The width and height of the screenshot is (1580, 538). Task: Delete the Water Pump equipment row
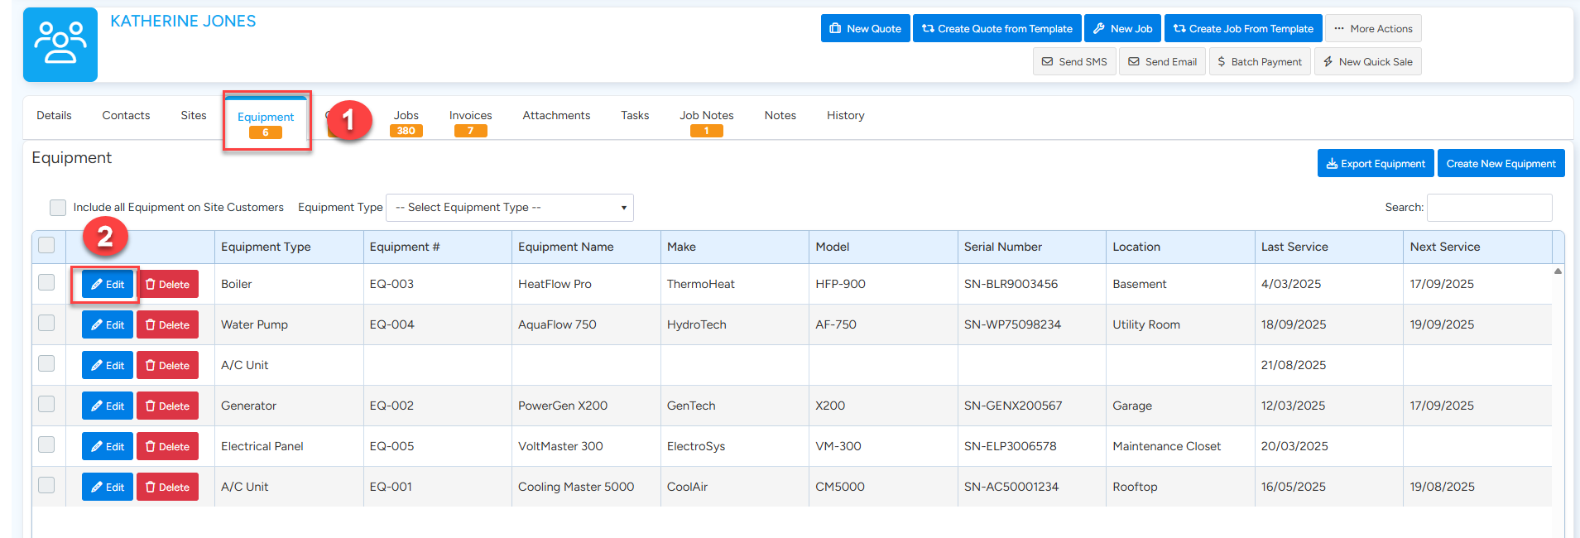coord(167,324)
